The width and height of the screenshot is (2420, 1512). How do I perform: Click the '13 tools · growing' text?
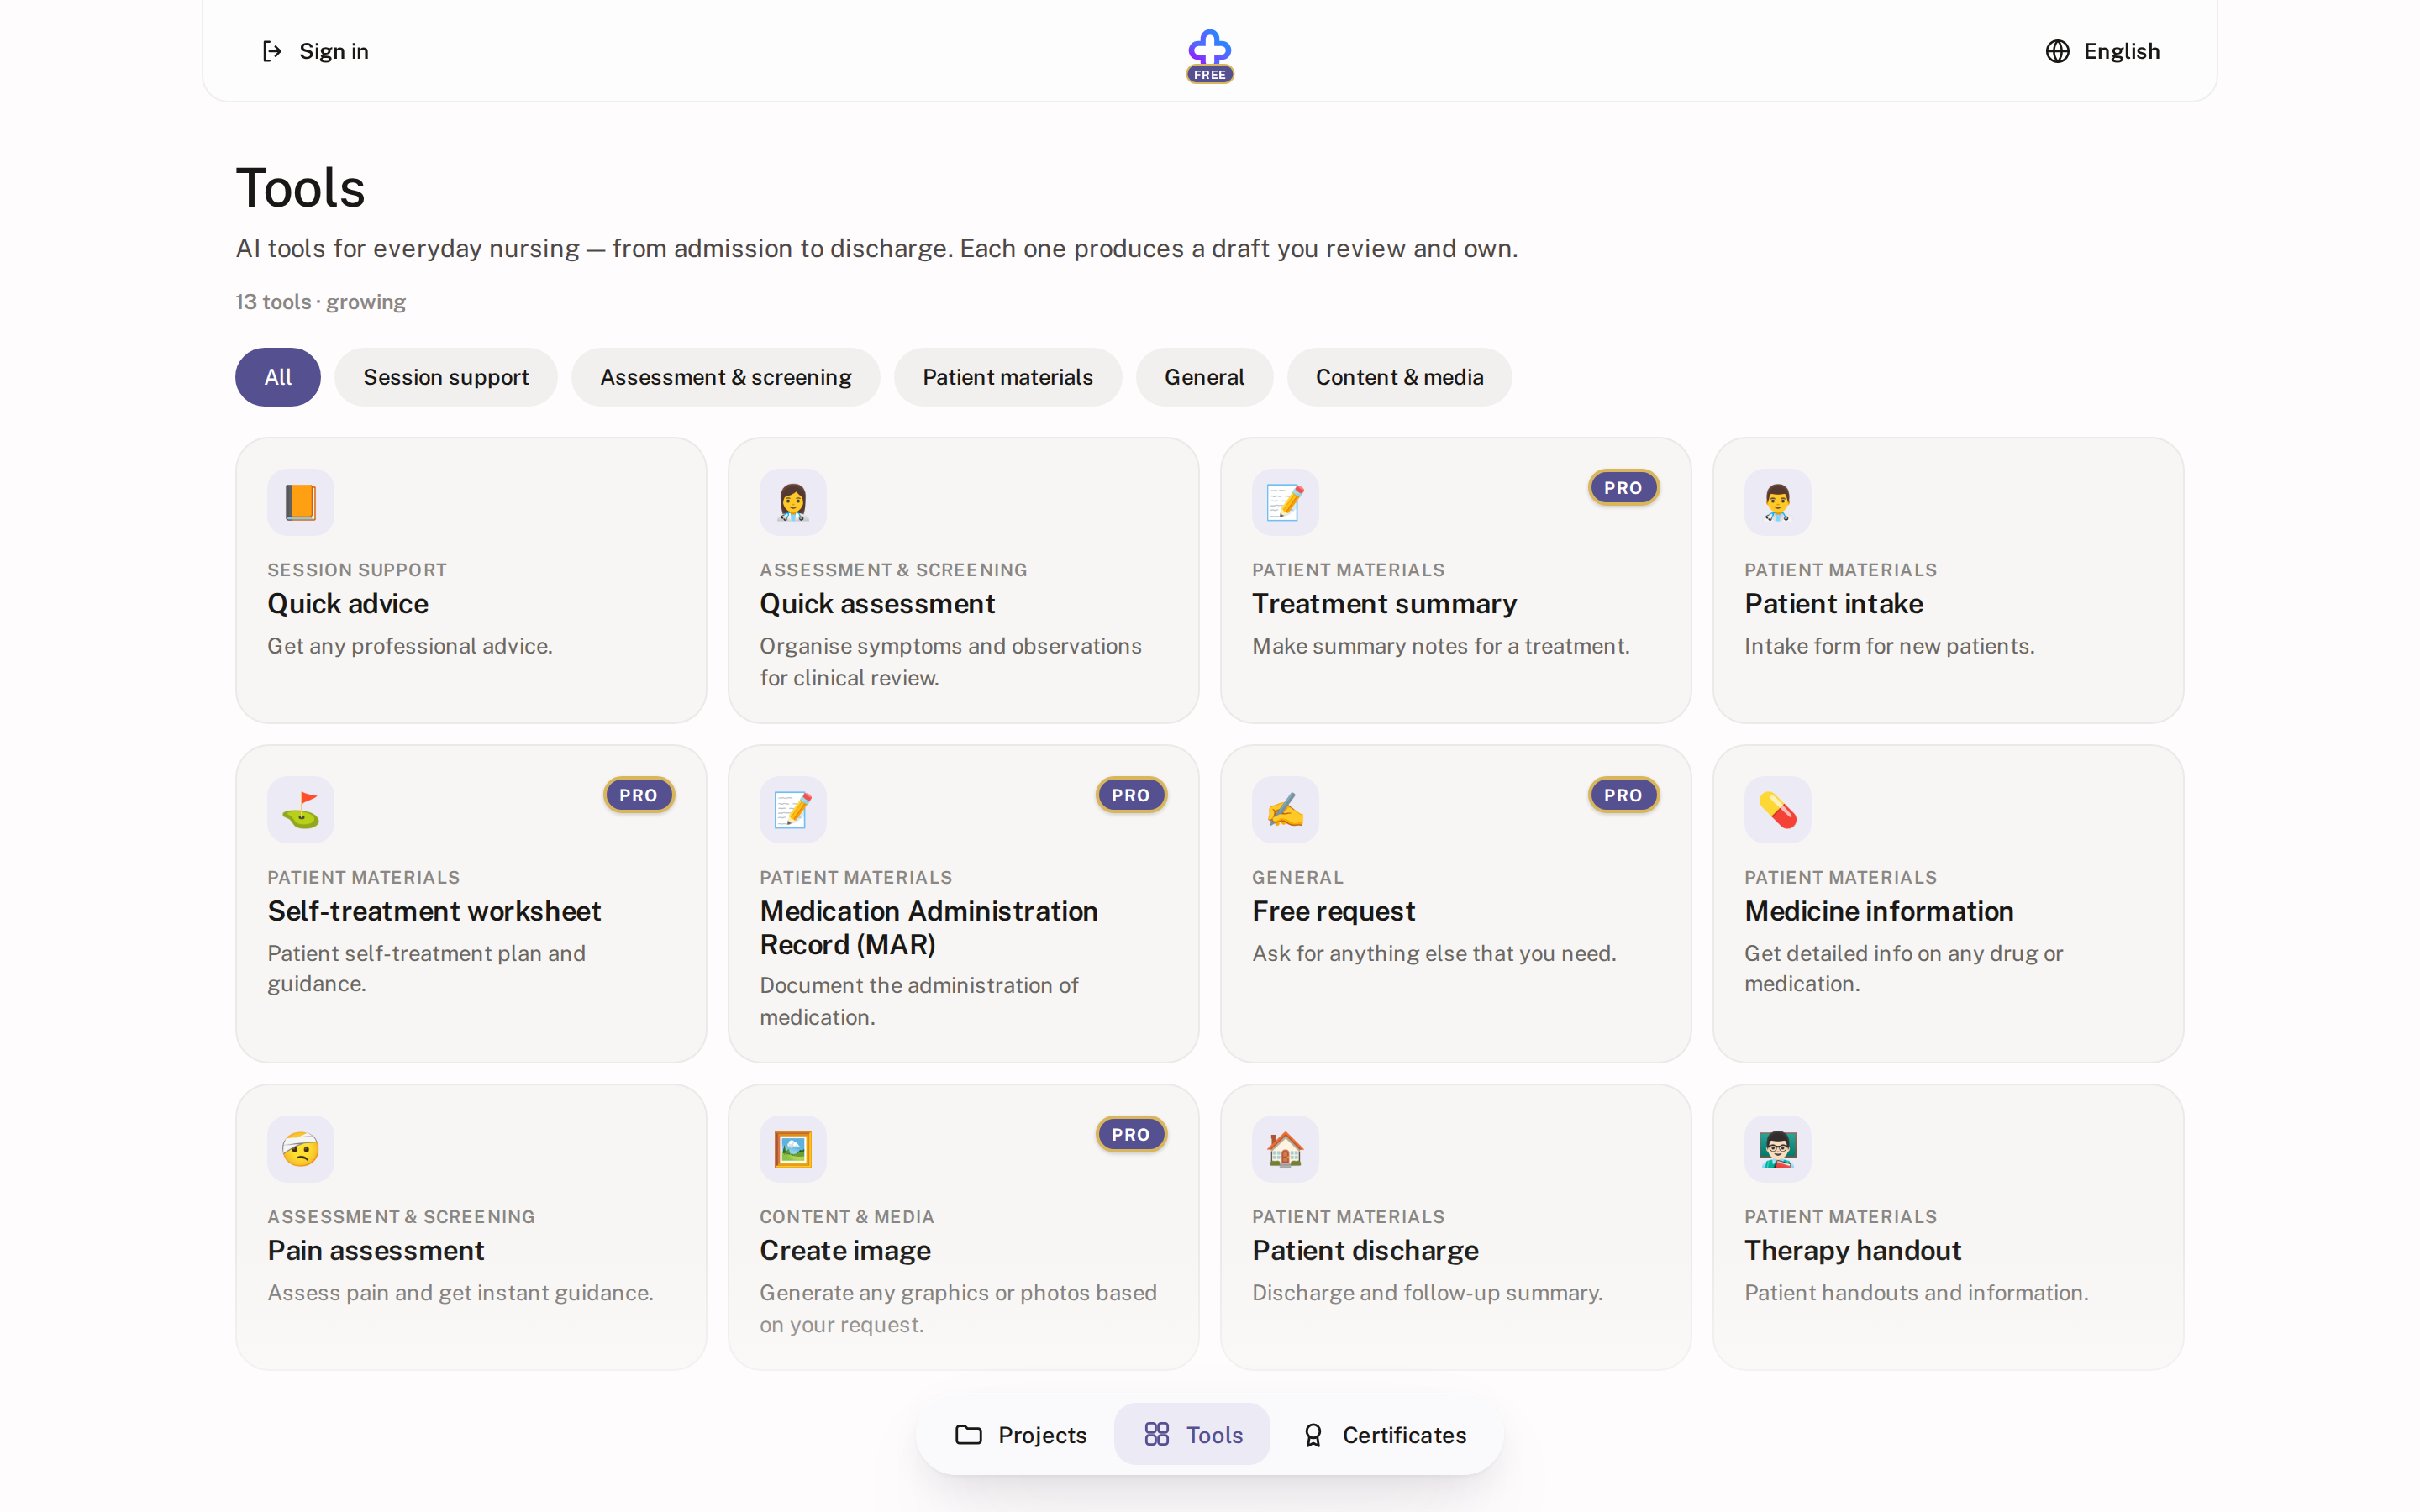320,302
